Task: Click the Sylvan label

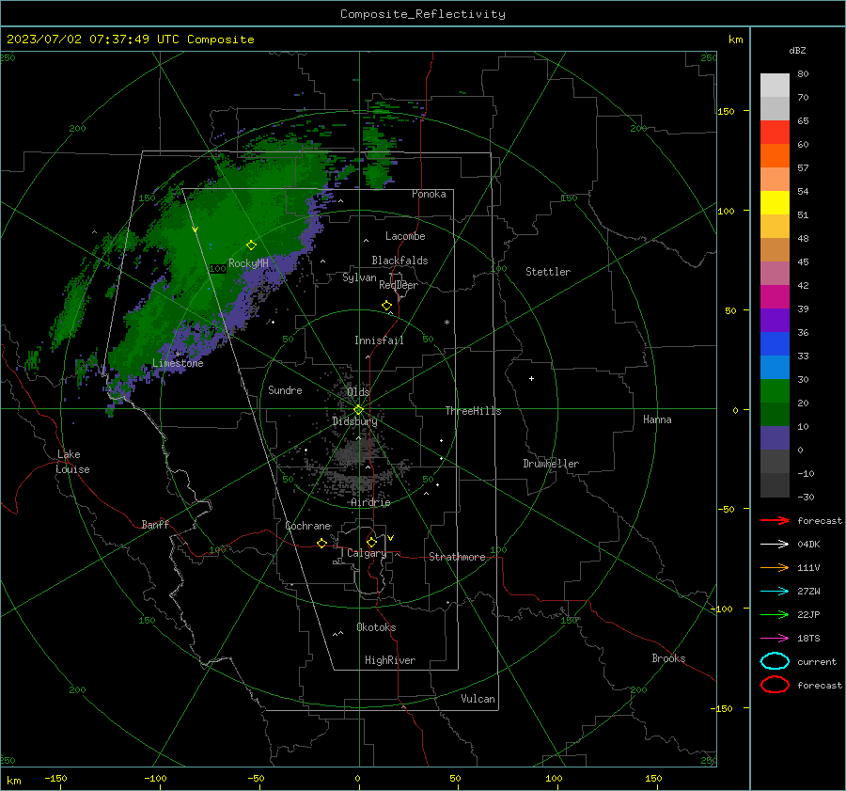Action: point(359,277)
